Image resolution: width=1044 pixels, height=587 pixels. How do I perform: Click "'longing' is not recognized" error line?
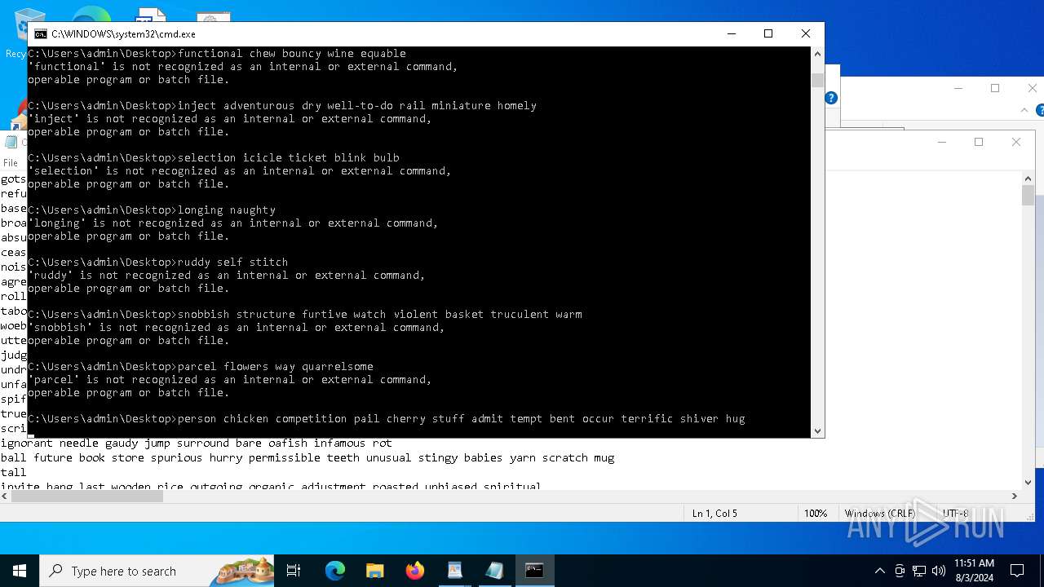pyautogui.click(x=233, y=223)
